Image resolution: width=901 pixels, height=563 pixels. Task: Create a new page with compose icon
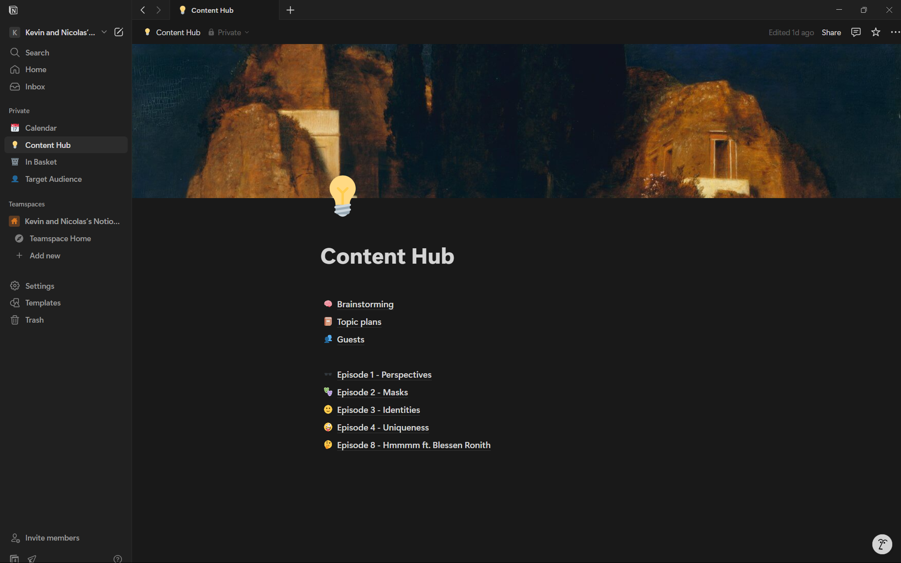pyautogui.click(x=119, y=32)
